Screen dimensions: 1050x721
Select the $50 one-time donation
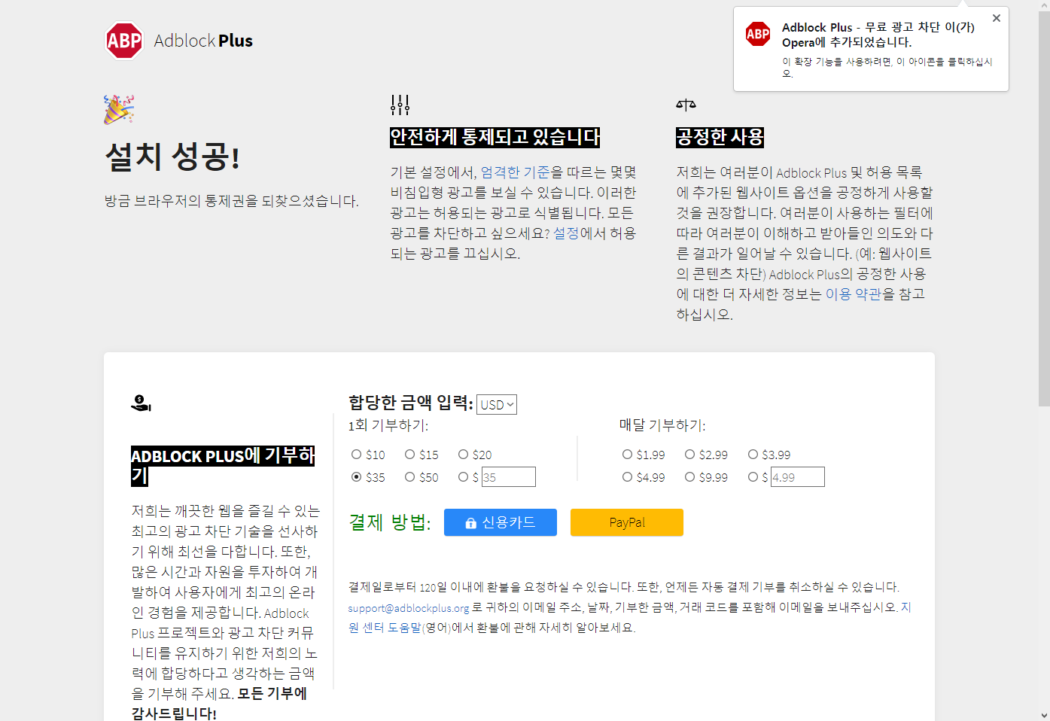(409, 476)
